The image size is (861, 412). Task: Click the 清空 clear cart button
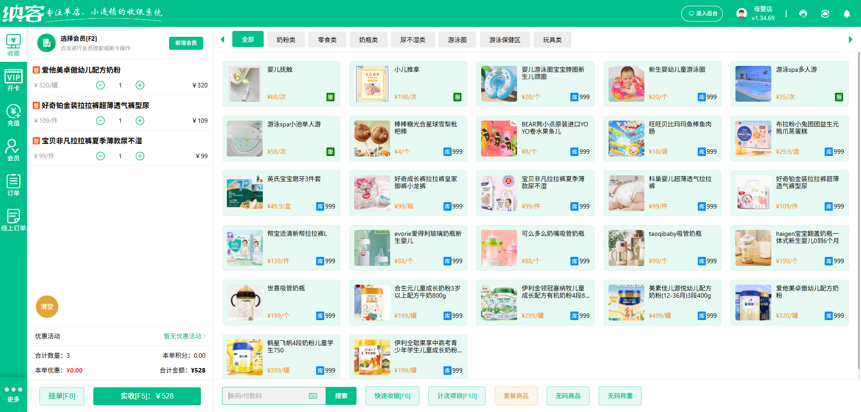point(47,307)
